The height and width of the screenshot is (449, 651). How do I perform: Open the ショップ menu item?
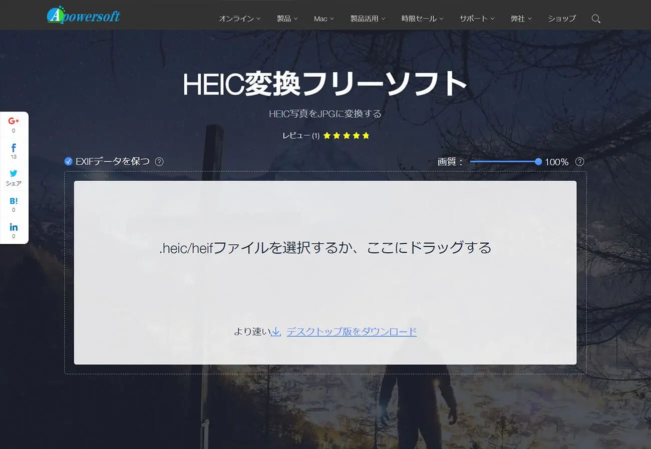(562, 19)
